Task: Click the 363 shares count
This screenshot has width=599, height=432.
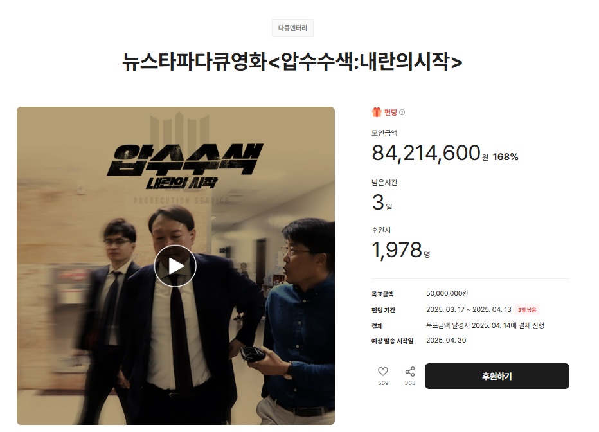Action: pyautogui.click(x=410, y=383)
